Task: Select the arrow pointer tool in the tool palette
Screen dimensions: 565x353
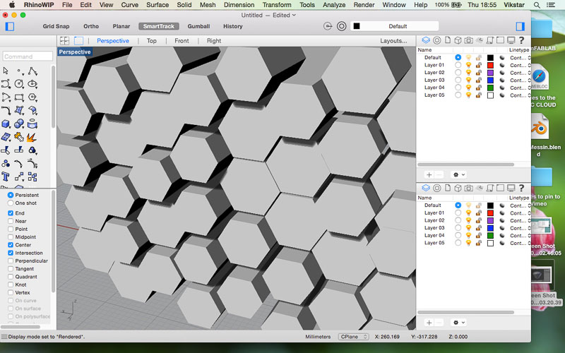Action: (6, 71)
